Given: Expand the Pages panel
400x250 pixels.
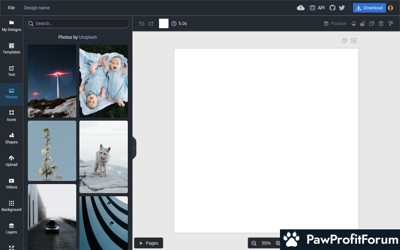Looking at the screenshot, I should pyautogui.click(x=148, y=243).
